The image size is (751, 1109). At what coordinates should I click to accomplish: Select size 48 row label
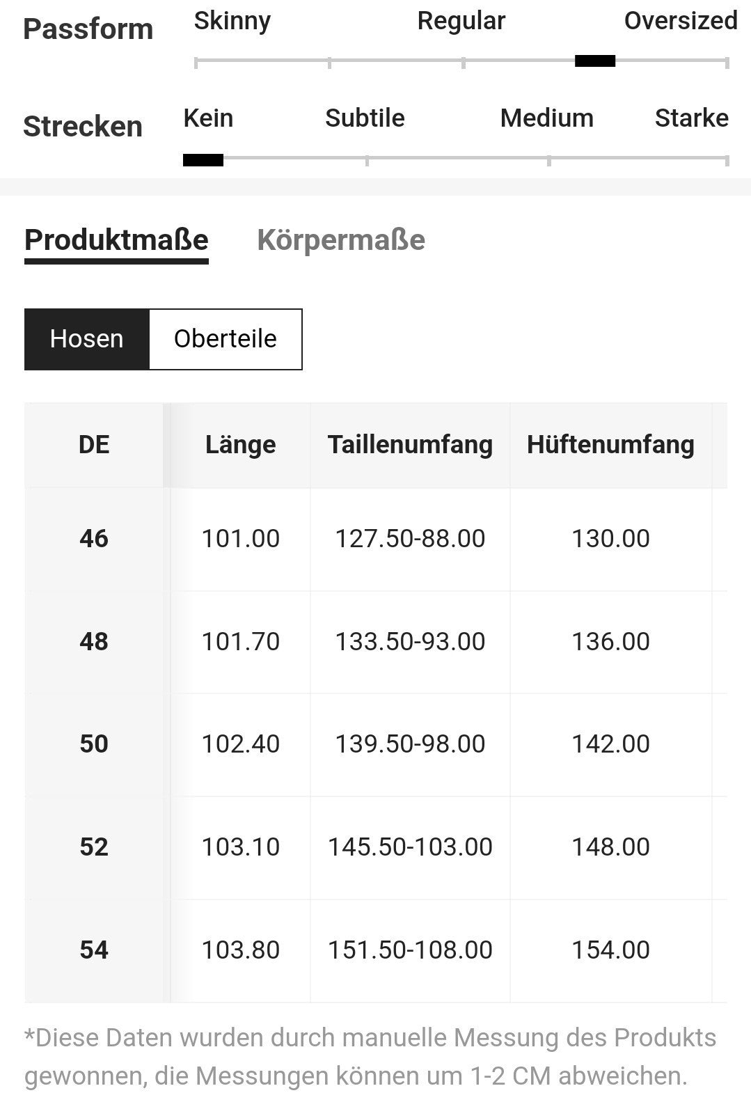[94, 642]
